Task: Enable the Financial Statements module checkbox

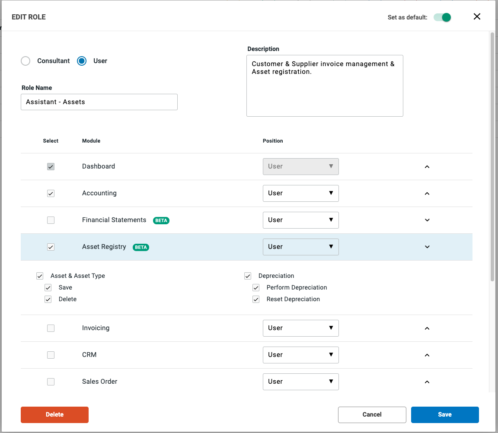Action: pyautogui.click(x=51, y=220)
